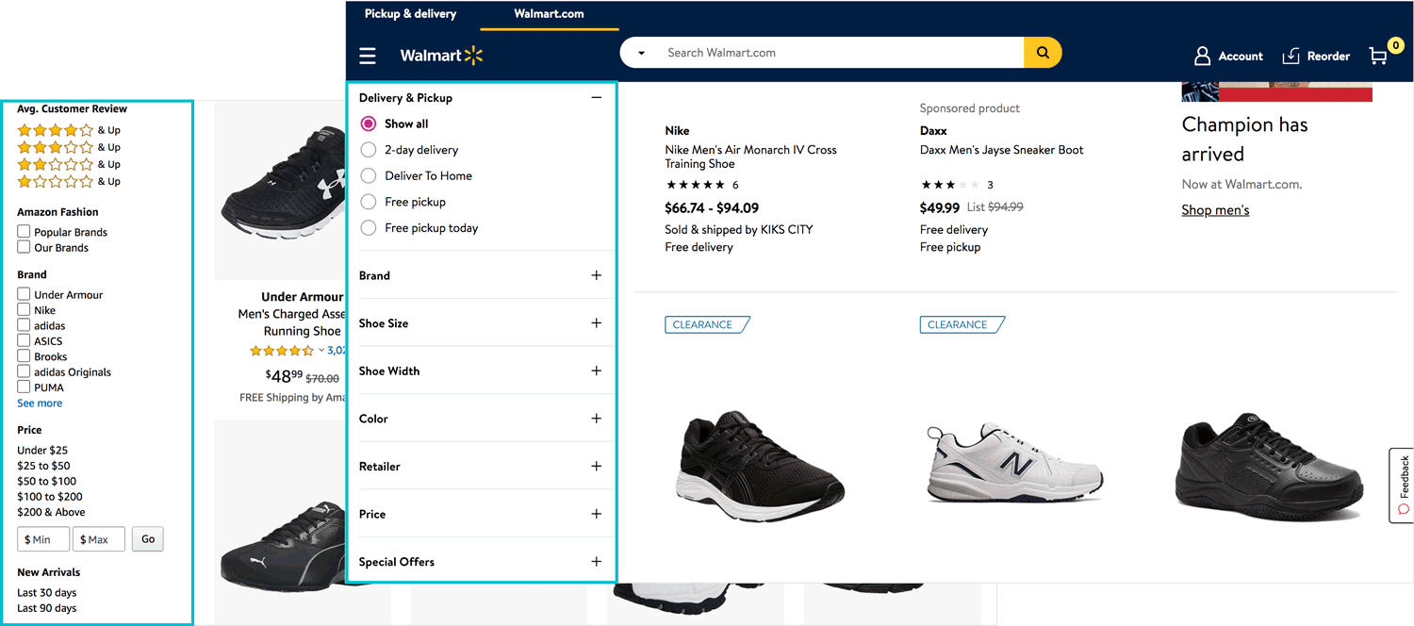Filter Amazon price $100 to $200
This screenshot has height=626, width=1414.
(x=50, y=497)
